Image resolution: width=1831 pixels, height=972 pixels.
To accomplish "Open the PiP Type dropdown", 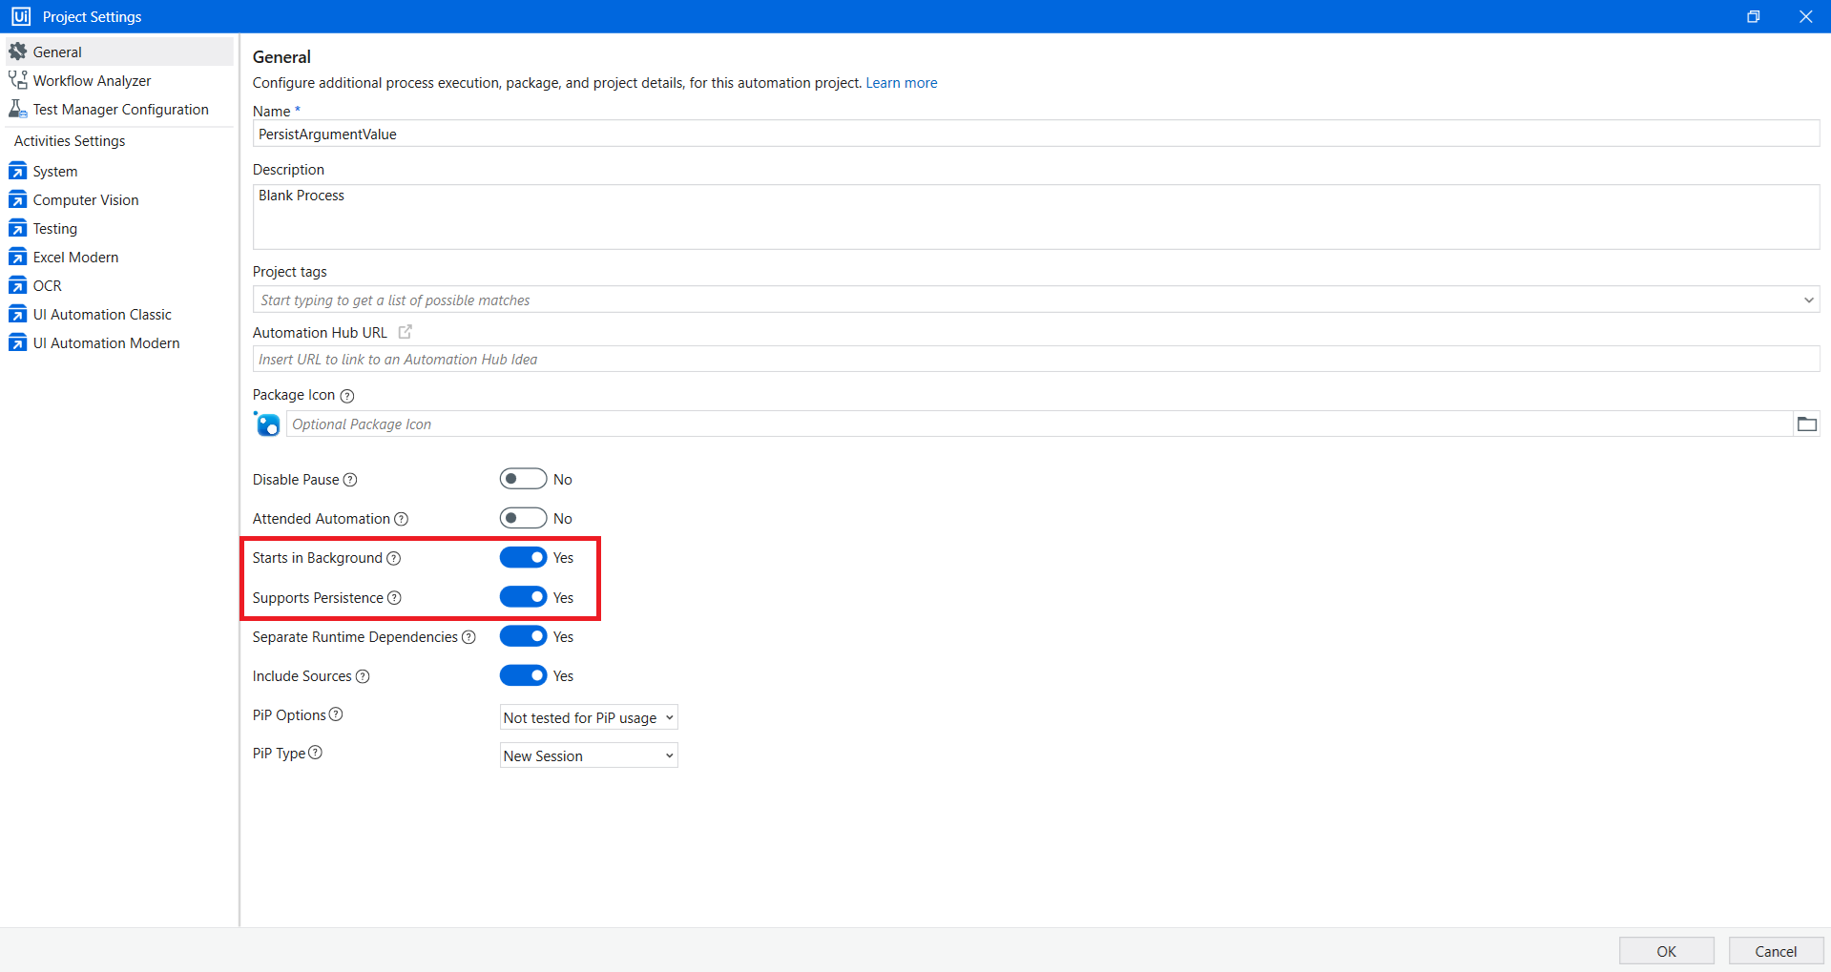I will [588, 755].
